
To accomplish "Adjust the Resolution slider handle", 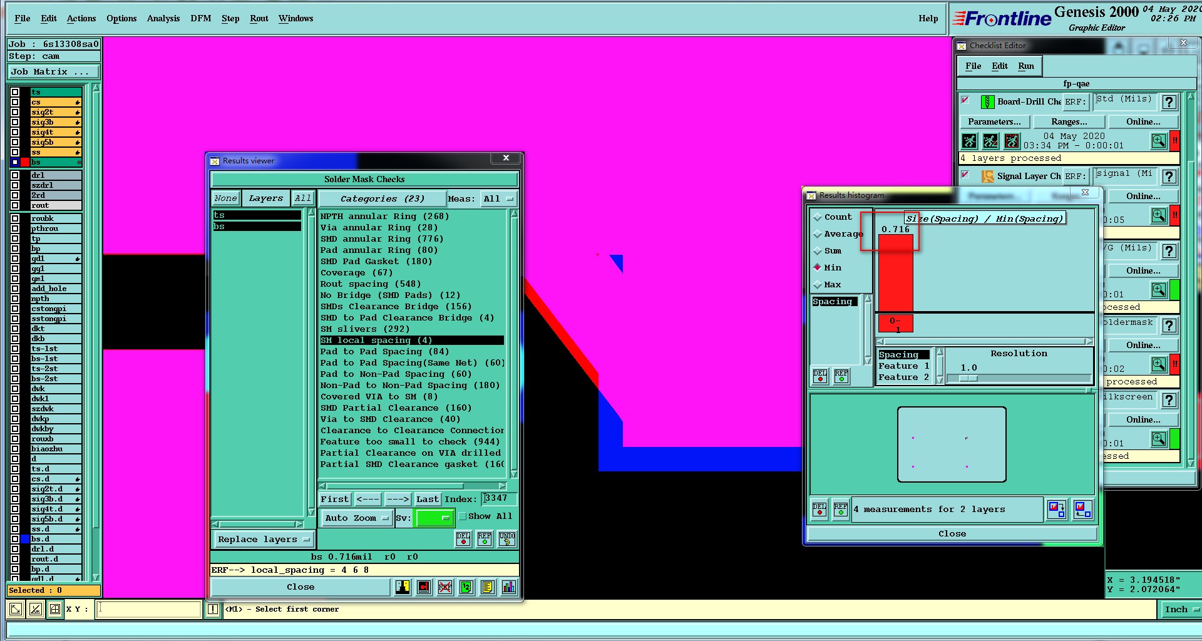I will pos(968,378).
